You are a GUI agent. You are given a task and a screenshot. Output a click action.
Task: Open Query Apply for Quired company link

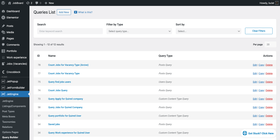pyautogui.click(x=66, y=99)
